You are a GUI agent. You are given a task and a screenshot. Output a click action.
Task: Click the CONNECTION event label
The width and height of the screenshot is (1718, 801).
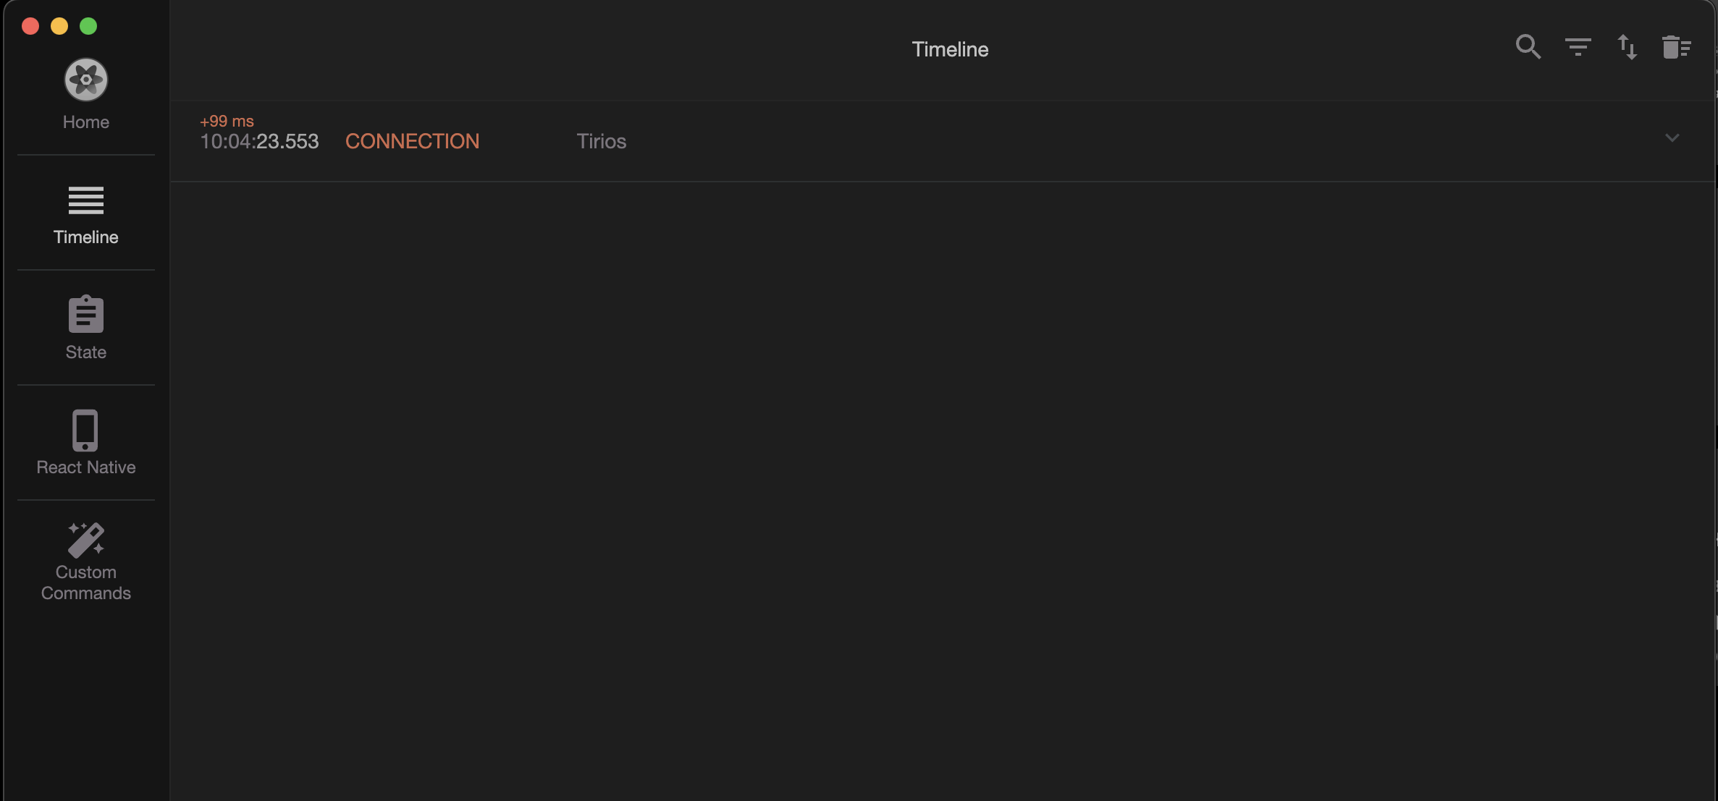pos(412,141)
